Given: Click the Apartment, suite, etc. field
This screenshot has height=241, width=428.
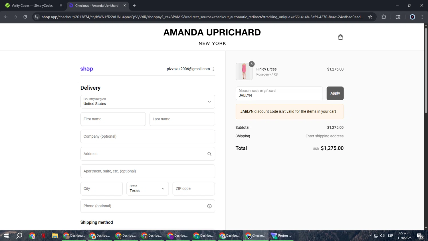Looking at the screenshot, I should [x=148, y=171].
